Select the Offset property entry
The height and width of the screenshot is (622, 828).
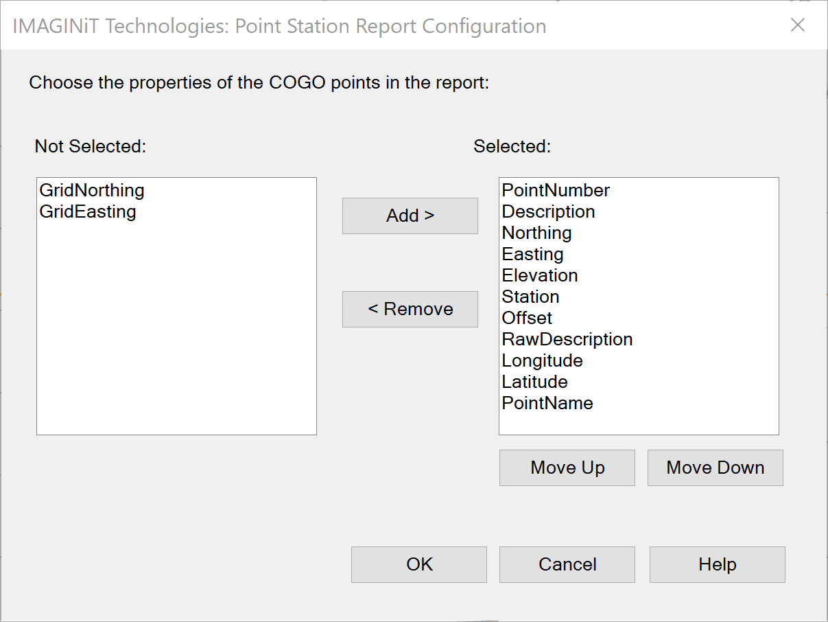point(527,318)
